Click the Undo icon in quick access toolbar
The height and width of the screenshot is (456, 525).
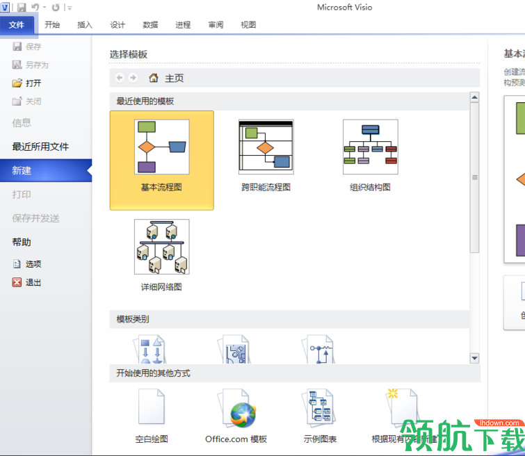pos(35,8)
